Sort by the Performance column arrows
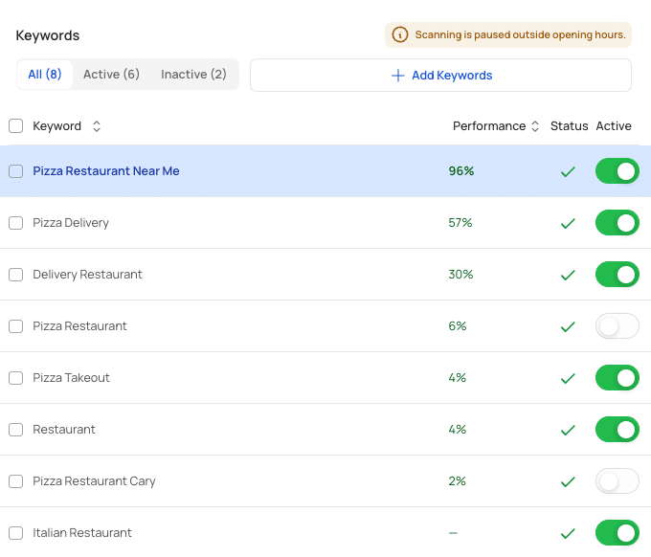 535,126
